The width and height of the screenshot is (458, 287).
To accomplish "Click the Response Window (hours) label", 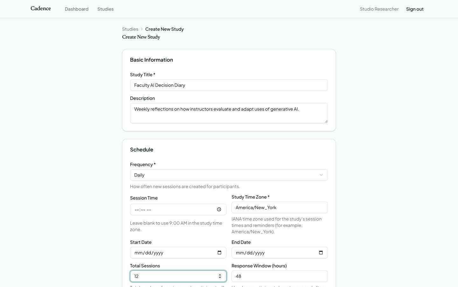I will (259, 266).
